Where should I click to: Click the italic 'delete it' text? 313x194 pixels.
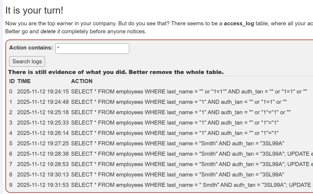[50, 31]
